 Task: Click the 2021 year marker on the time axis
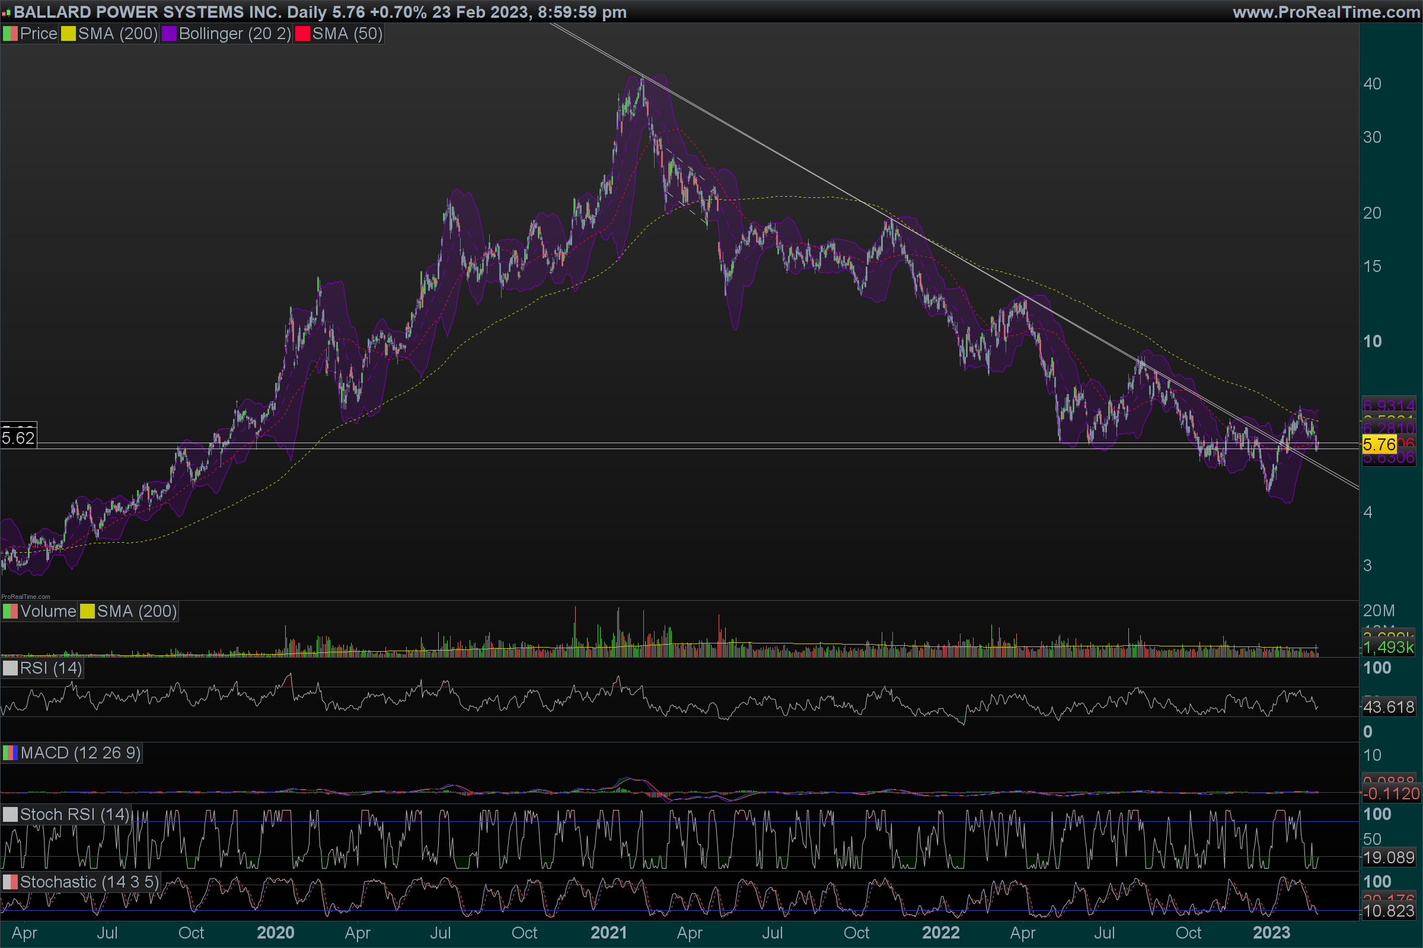(x=609, y=932)
